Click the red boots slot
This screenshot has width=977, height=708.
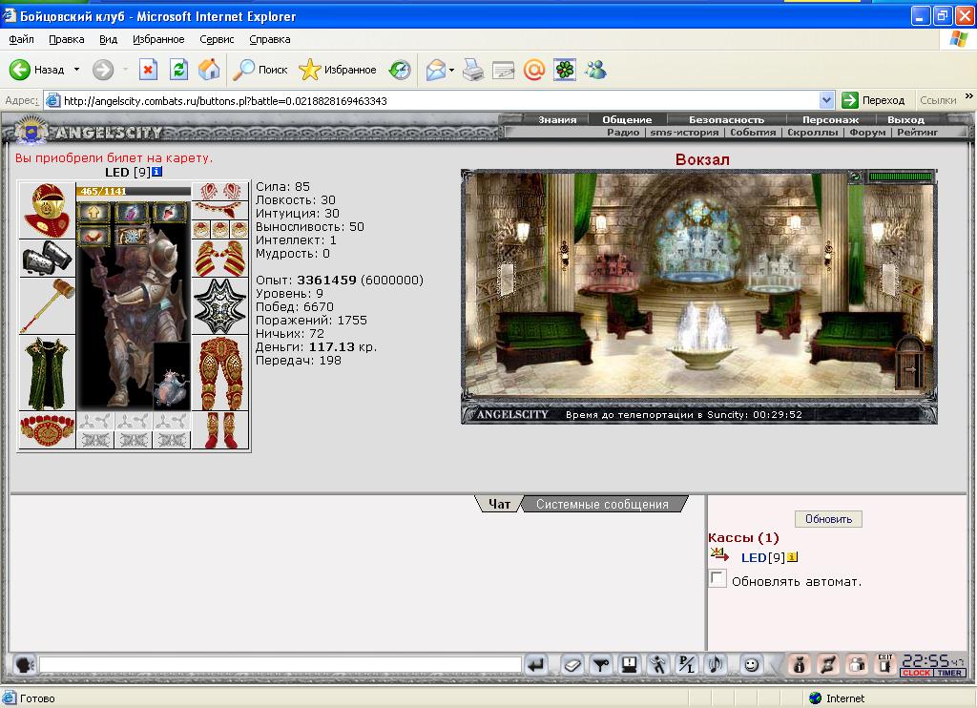point(220,429)
